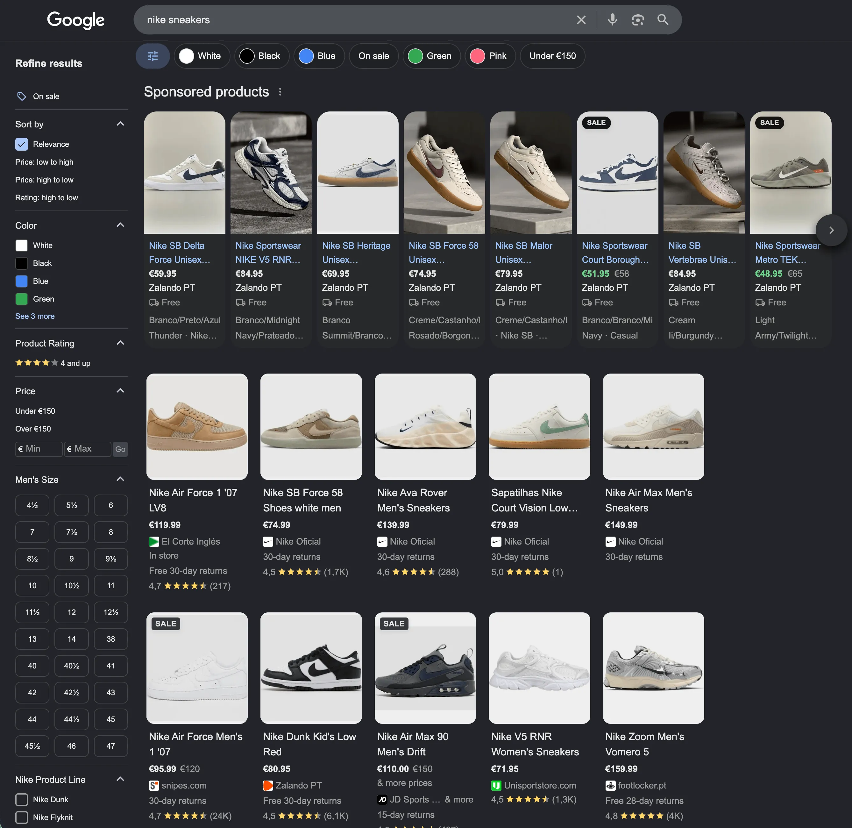Image resolution: width=852 pixels, height=828 pixels.
Task: Apply the Blue filter chip
Action: 319,56
